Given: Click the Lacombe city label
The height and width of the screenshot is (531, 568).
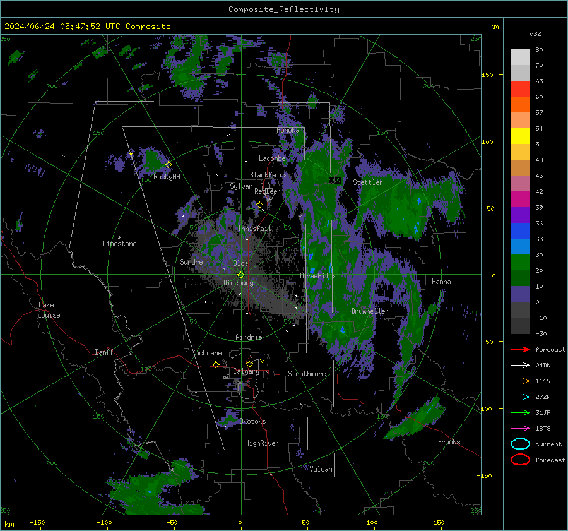Looking at the screenshot, I should point(272,158).
